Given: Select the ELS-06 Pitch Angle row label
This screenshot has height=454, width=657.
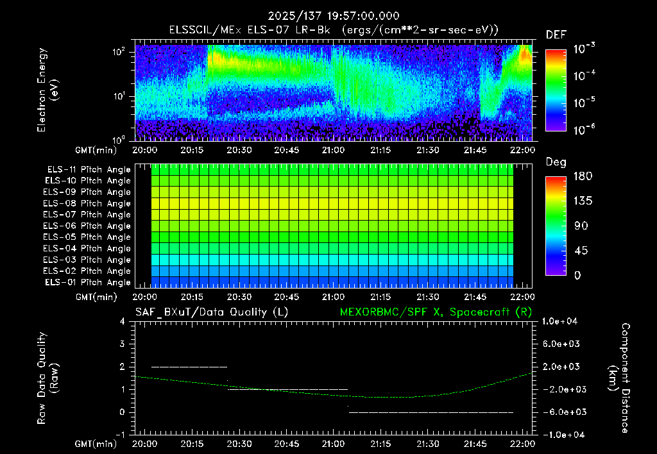Looking at the screenshot, I should point(87,226).
